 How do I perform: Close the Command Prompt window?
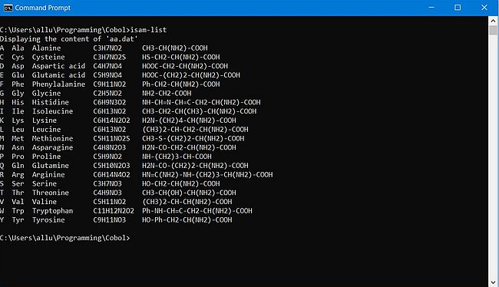pyautogui.click(x=484, y=8)
